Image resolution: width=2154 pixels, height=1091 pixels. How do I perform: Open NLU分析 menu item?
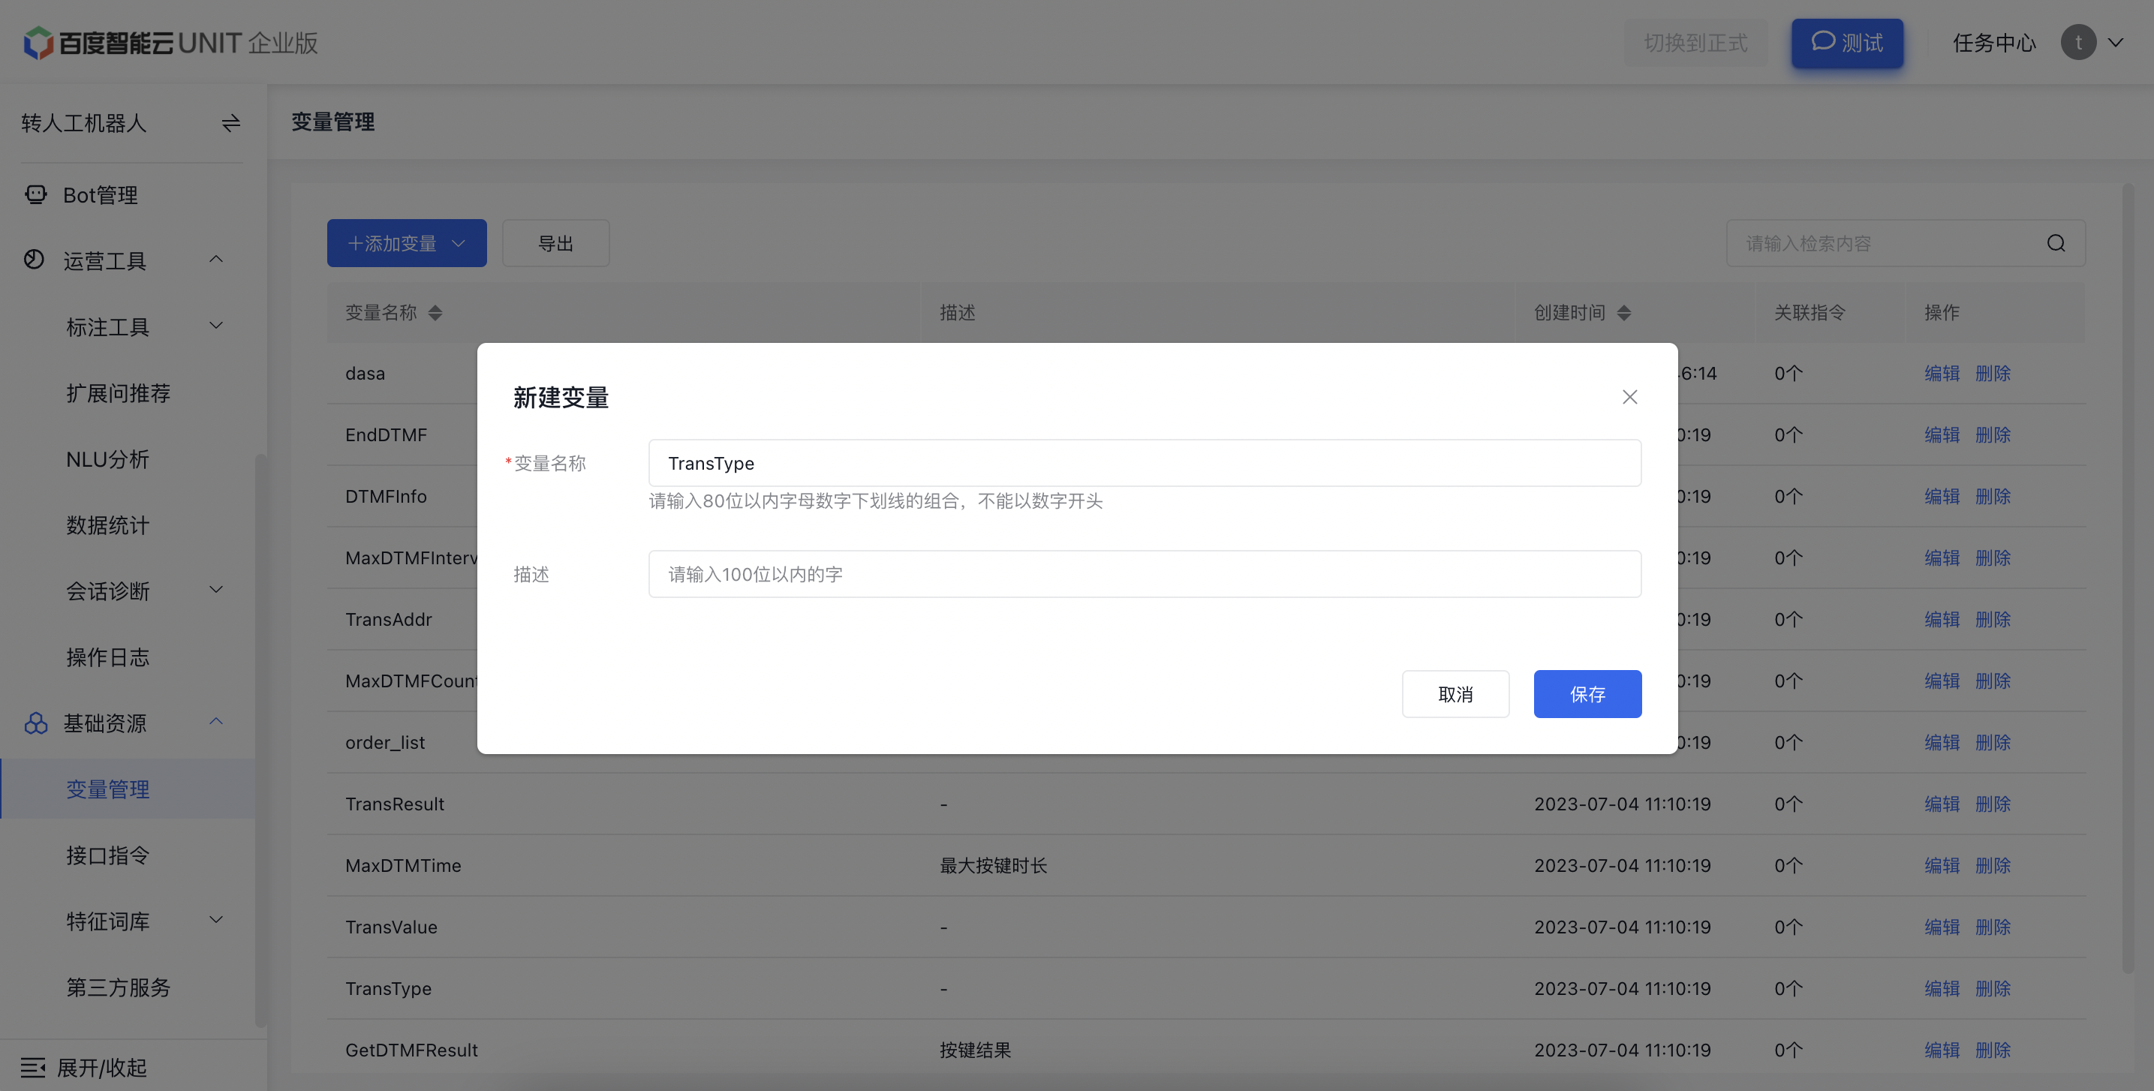click(107, 459)
